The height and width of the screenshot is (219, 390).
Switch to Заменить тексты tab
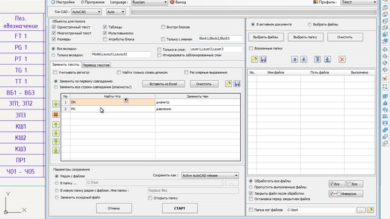[66, 64]
